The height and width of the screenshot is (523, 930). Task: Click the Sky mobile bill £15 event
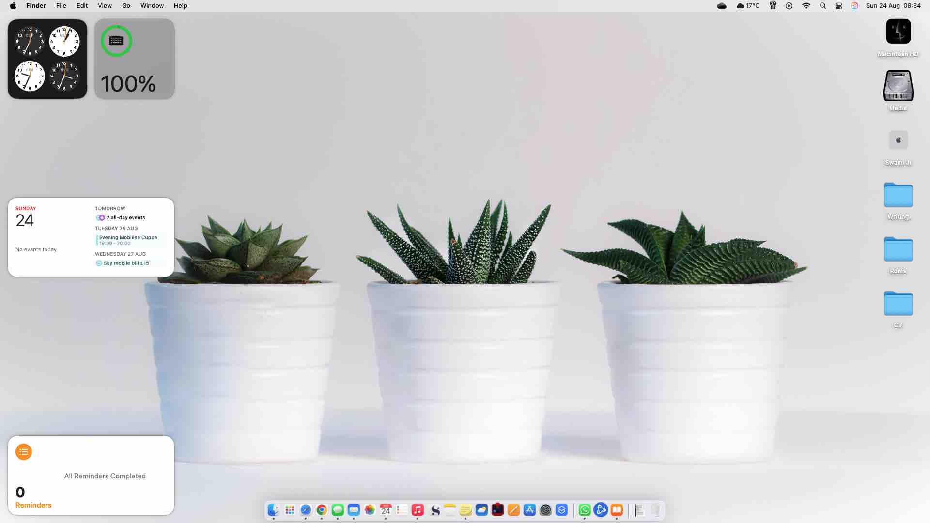[x=126, y=263]
